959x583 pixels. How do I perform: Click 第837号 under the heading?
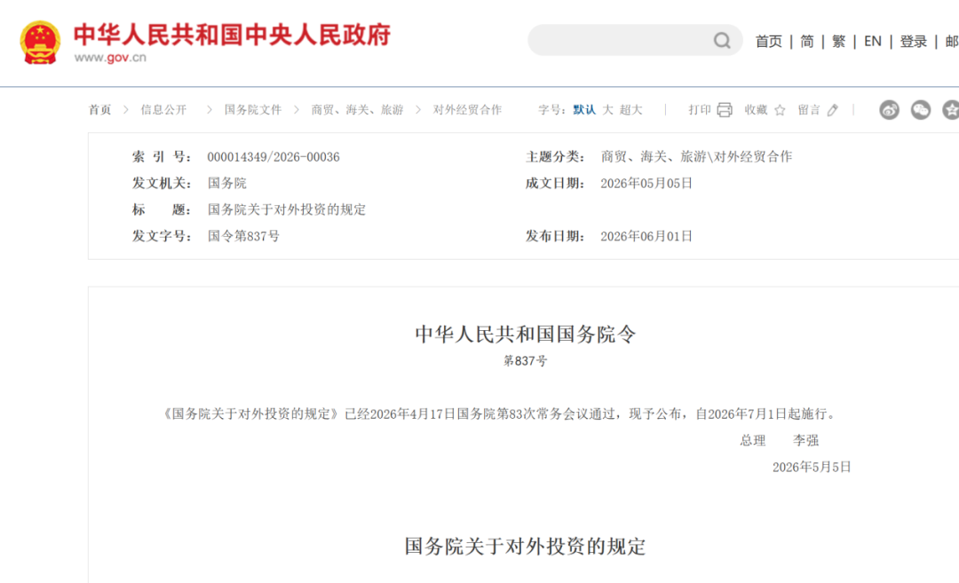526,361
